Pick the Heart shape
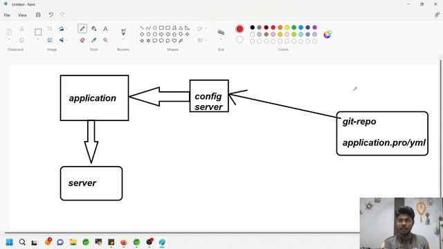 coord(174,41)
